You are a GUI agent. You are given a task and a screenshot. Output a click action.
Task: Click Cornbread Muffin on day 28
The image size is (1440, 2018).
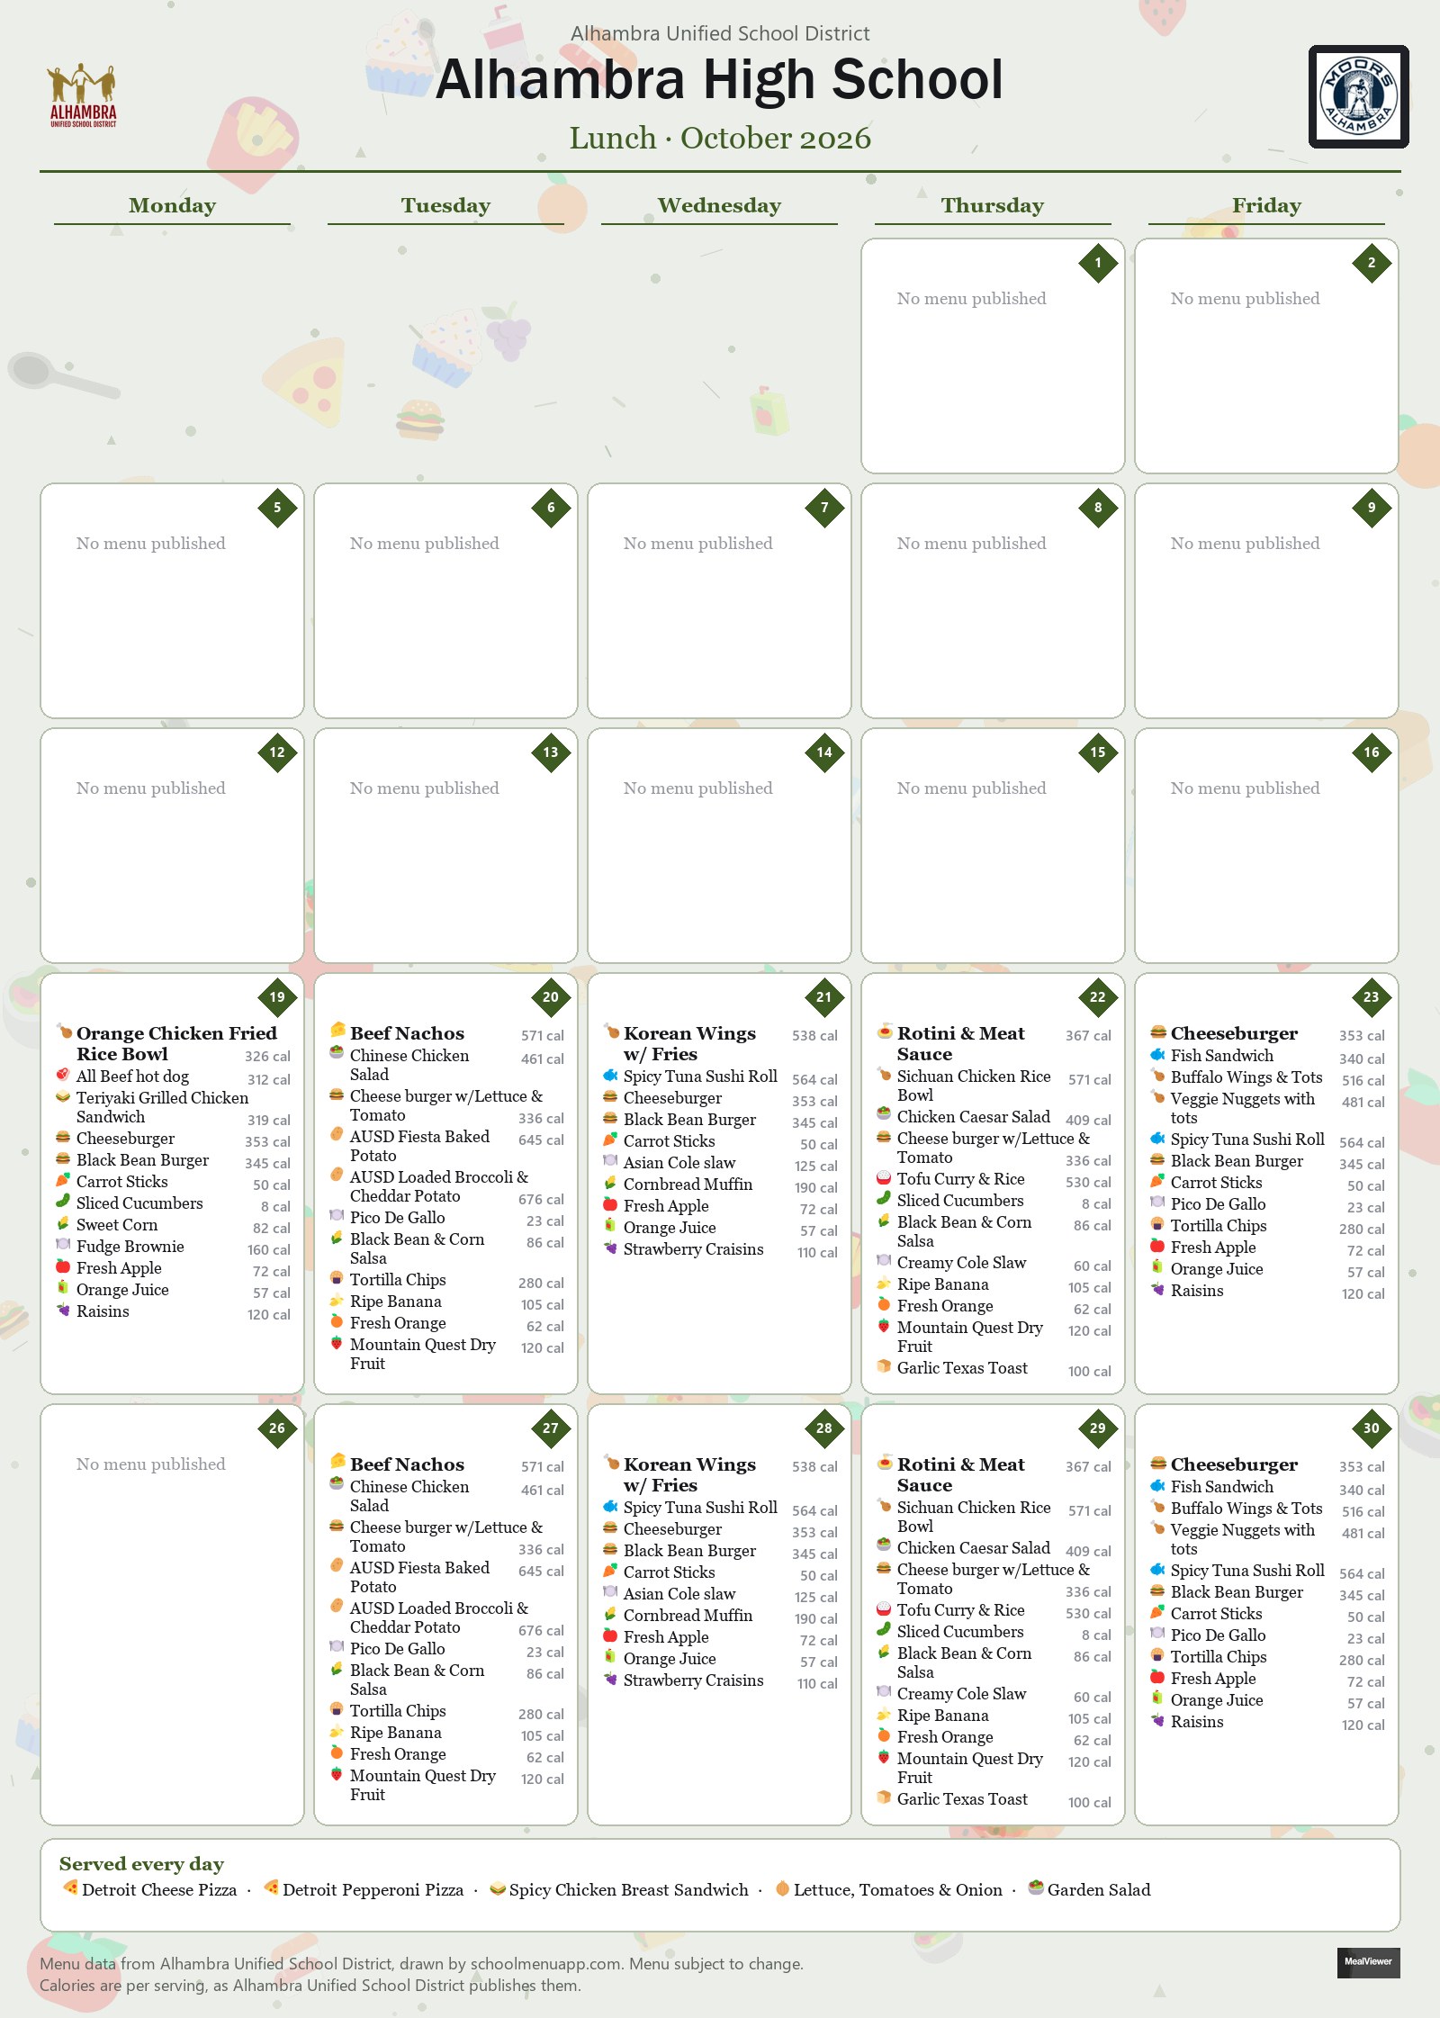(688, 1616)
